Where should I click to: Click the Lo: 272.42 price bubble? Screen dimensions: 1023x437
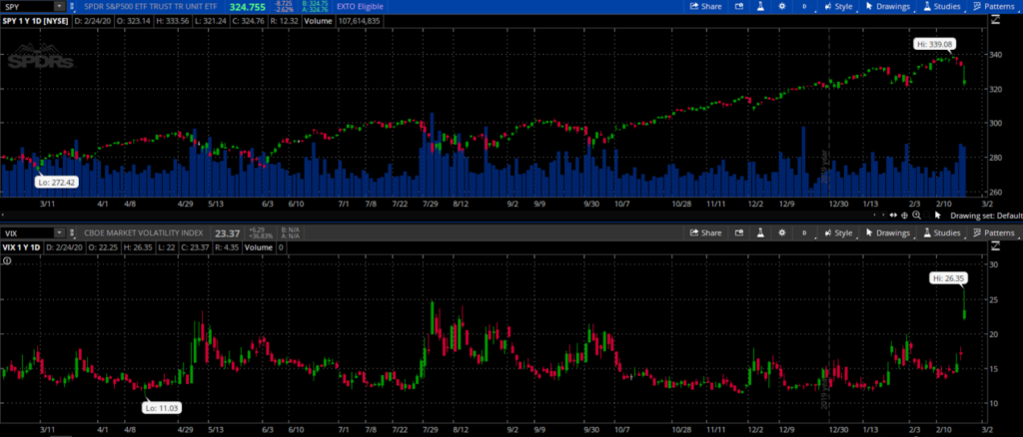tap(57, 183)
